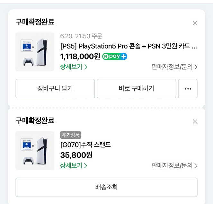
Task: Open the [G070]수직 스탠드 product title
Action: (x=85, y=145)
